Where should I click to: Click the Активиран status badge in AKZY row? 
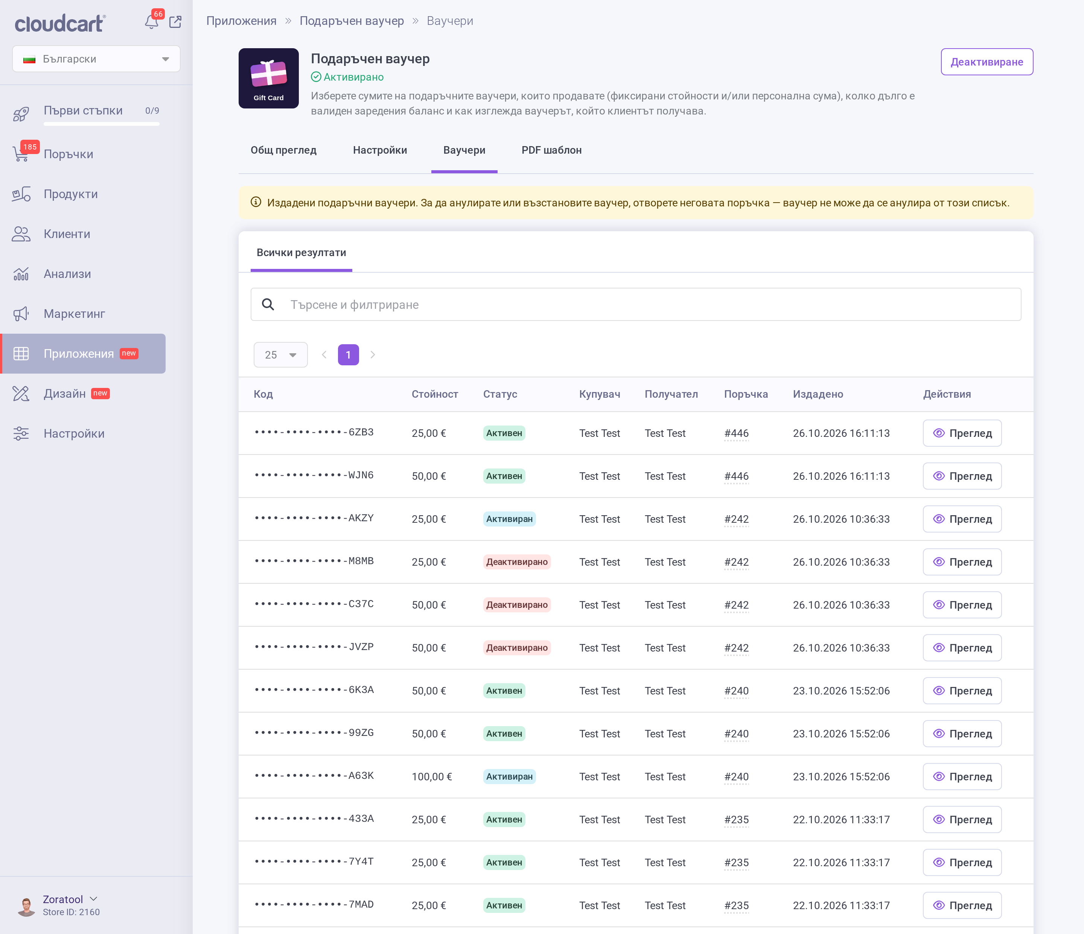[x=509, y=519]
